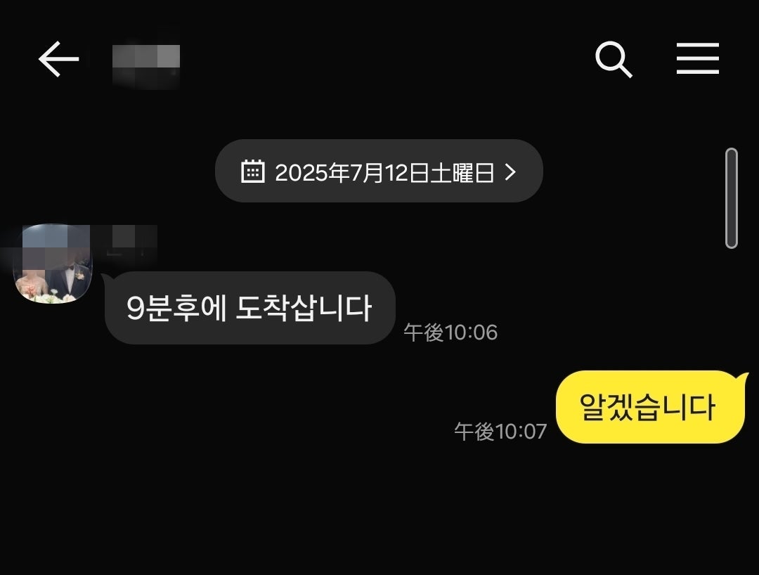Image resolution: width=759 pixels, height=575 pixels.
Task: Open chat search with magnifier icon
Action: coord(614,59)
